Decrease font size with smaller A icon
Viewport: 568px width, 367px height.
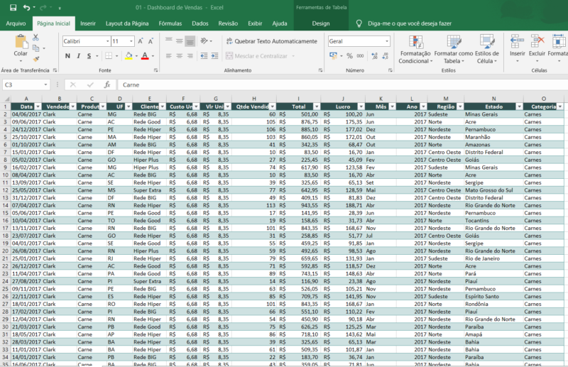point(151,41)
